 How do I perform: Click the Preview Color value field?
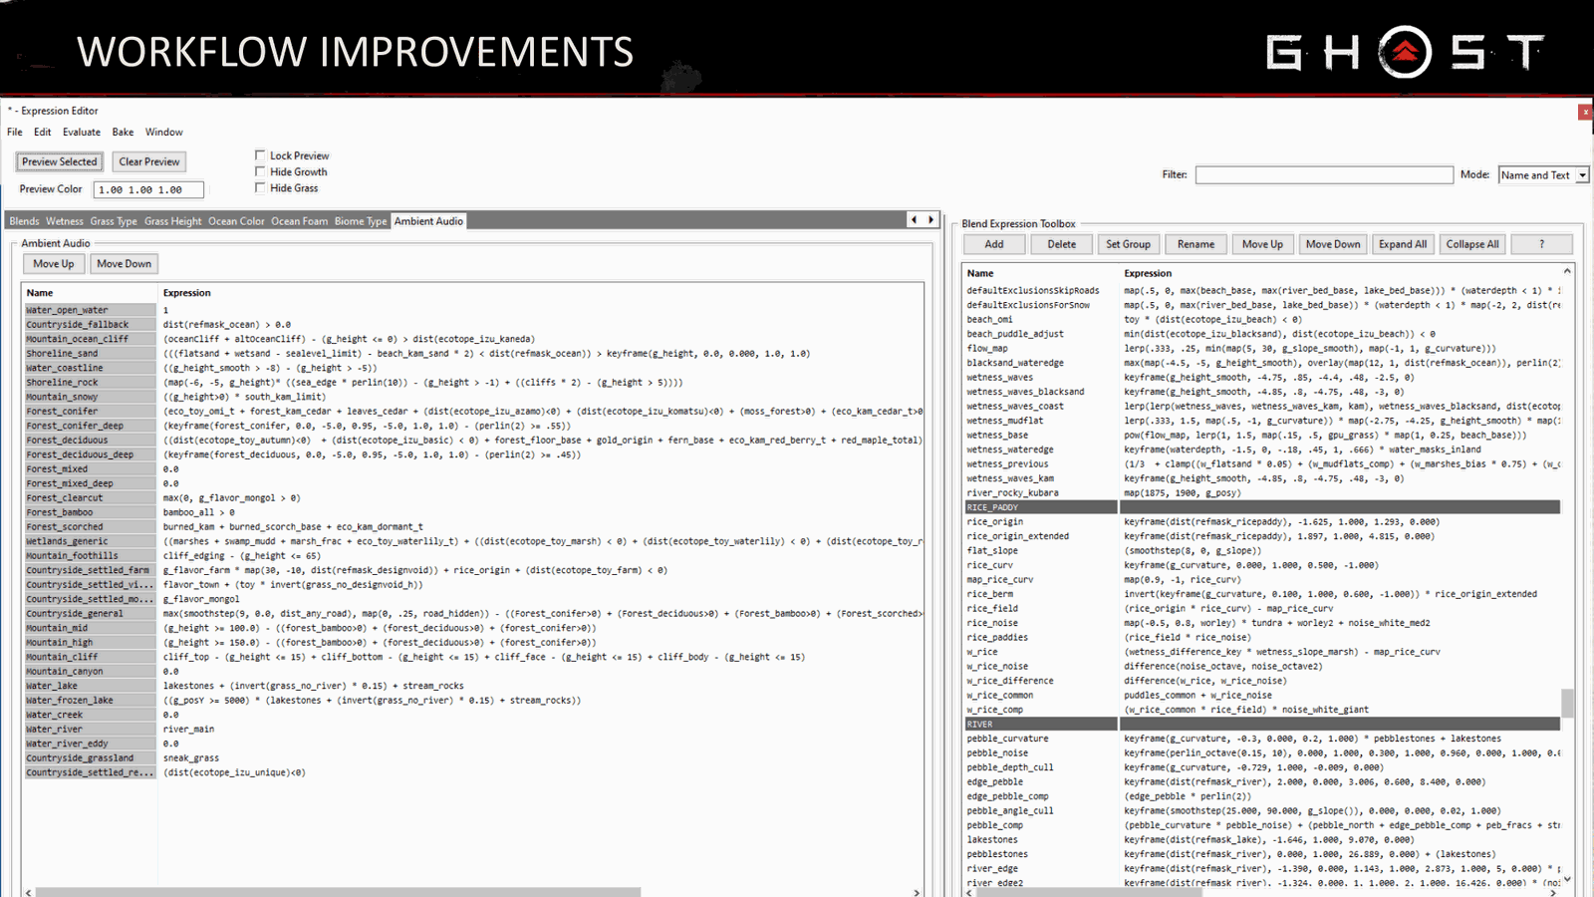point(149,189)
